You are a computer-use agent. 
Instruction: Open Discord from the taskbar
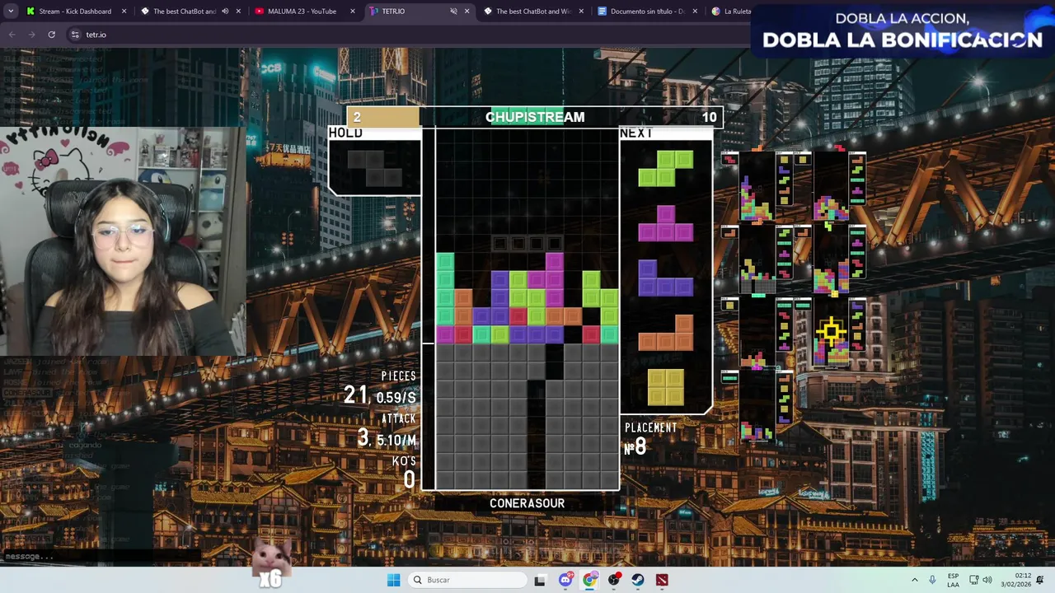click(x=565, y=580)
